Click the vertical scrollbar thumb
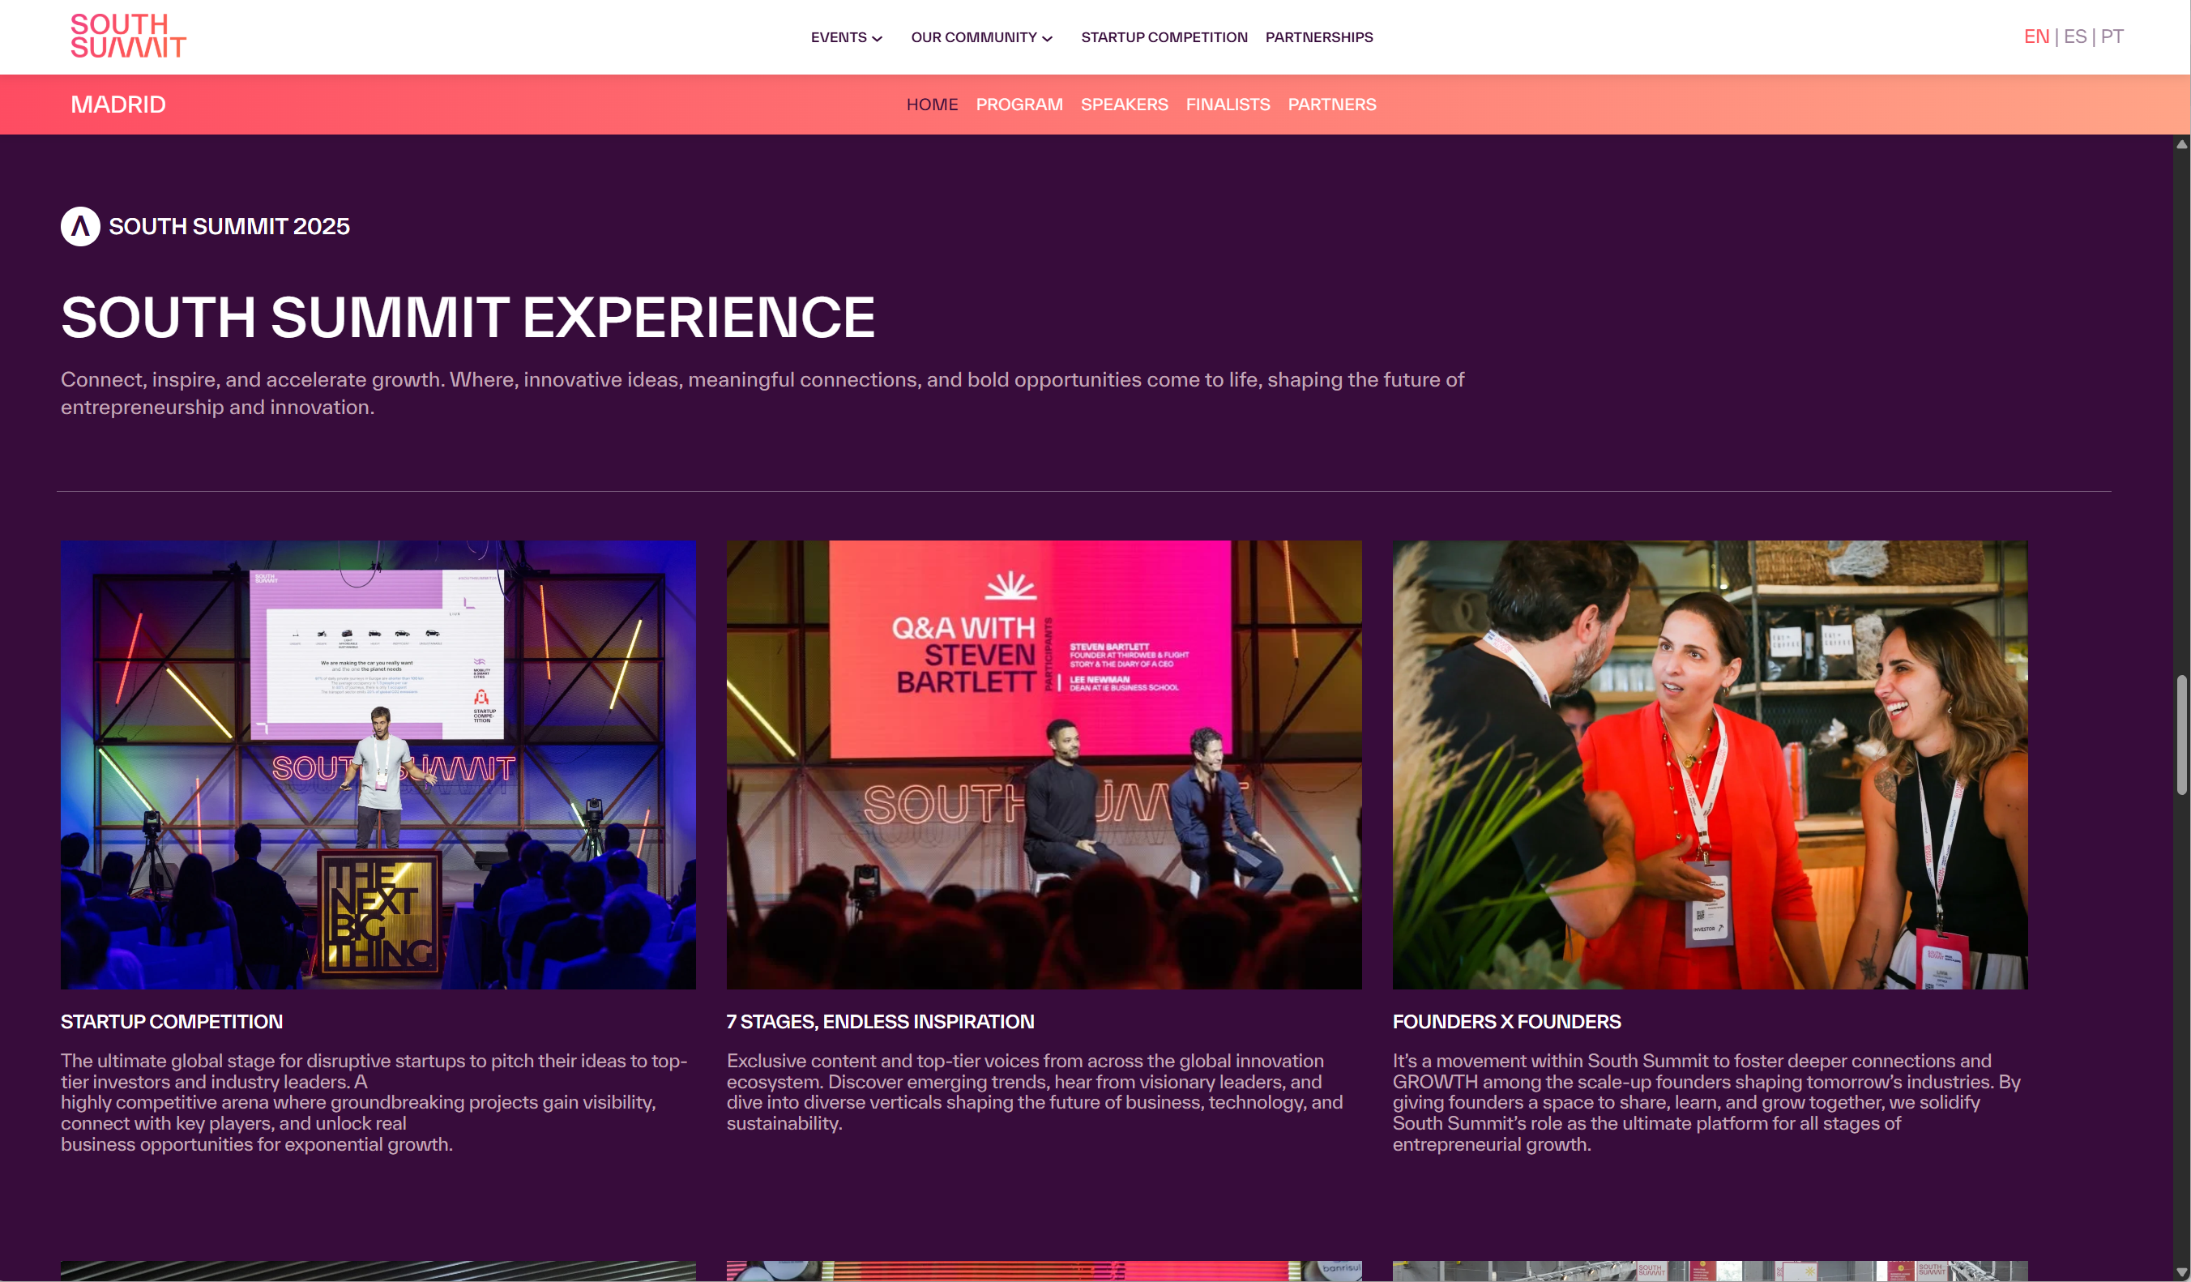Viewport: 2191px width, 1282px height. (2180, 735)
